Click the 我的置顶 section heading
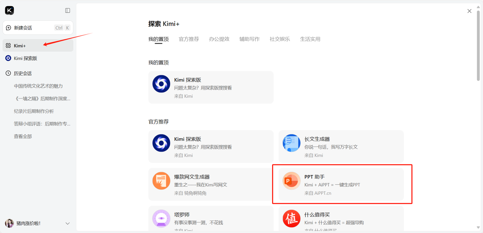Image resolution: width=483 pixels, height=233 pixels. [x=158, y=62]
